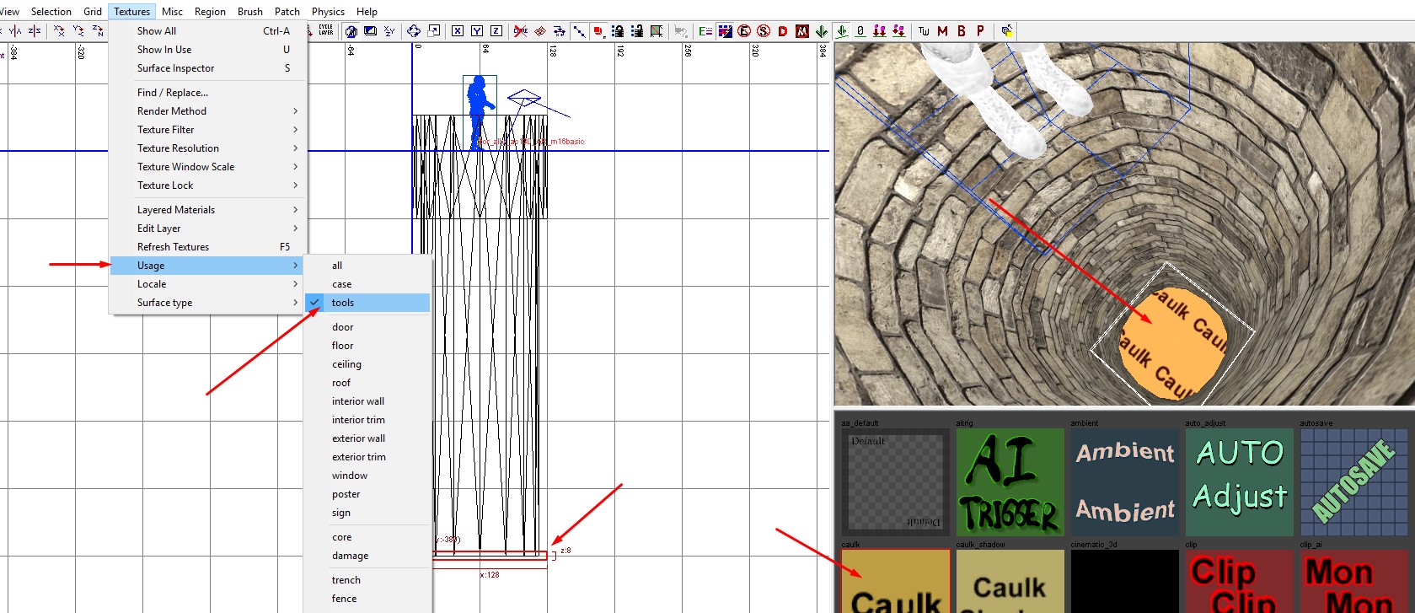The height and width of the screenshot is (613, 1415).
Task: Select the exterior trim usage filter
Action: tap(367, 457)
